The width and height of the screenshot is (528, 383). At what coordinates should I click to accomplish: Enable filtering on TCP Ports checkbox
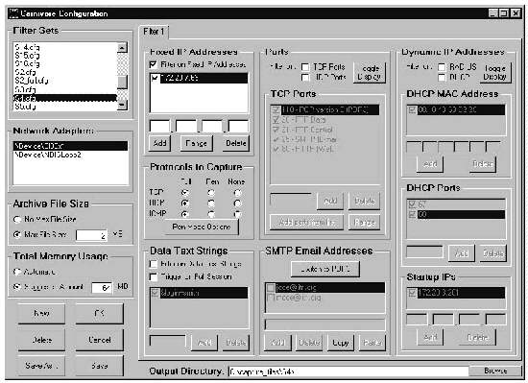pyautogui.click(x=305, y=67)
